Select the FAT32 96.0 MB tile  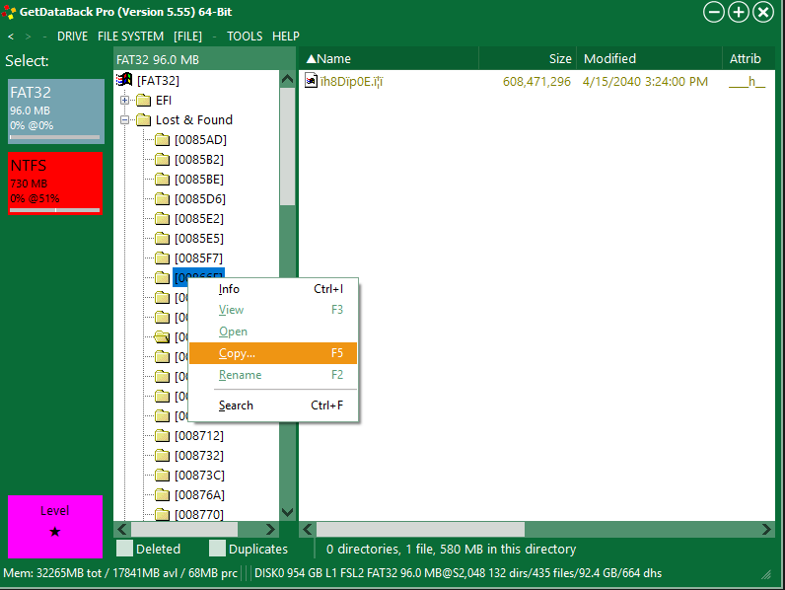[55, 111]
